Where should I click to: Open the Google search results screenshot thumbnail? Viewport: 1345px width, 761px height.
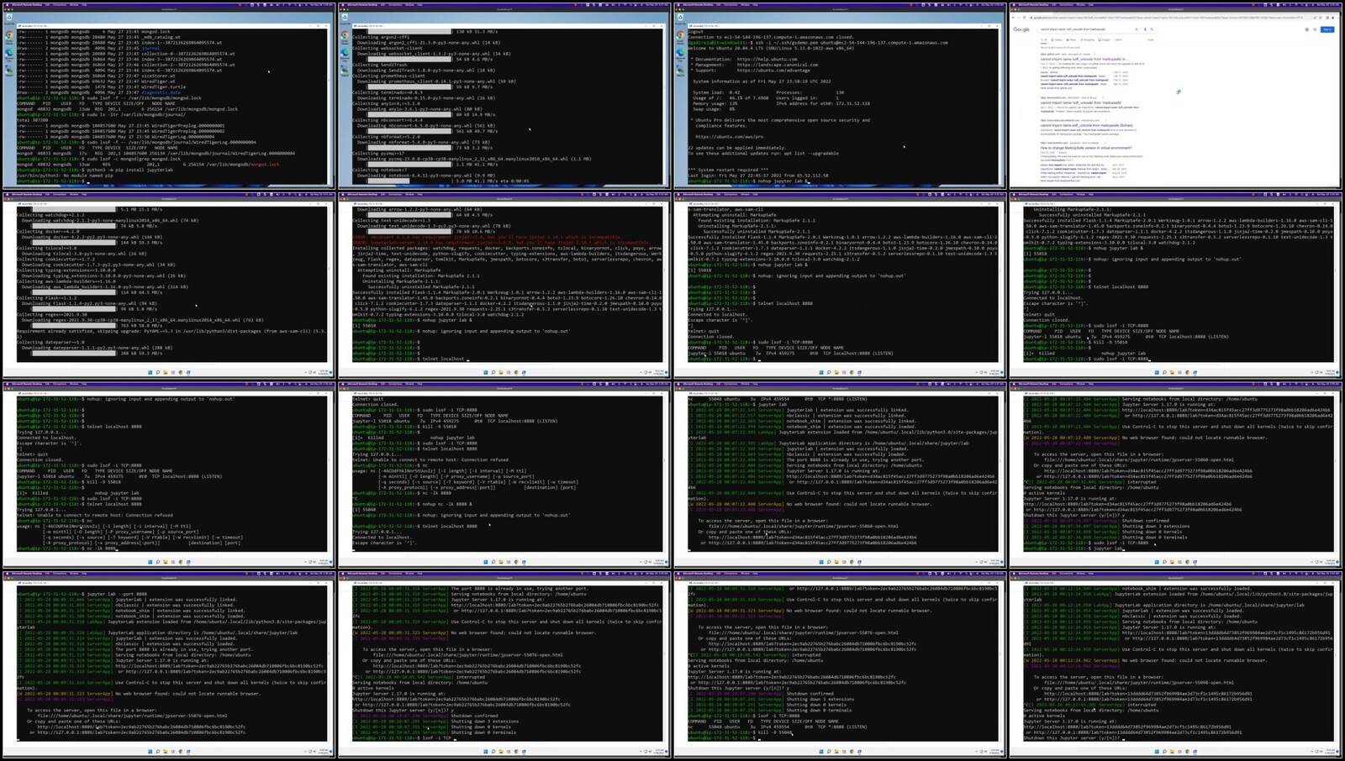[x=1176, y=95]
